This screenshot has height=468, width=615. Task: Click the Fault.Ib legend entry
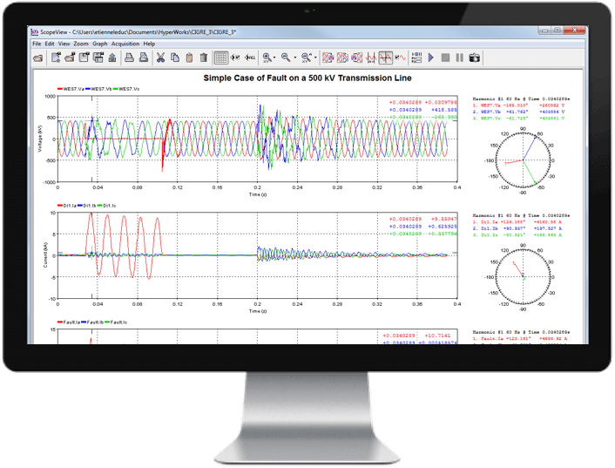(92, 322)
